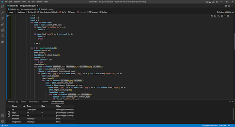Click the editor vertical scrollbar thumb

tap(234, 41)
